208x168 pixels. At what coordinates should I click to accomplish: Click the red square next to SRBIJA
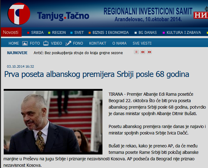pyautogui.click(x=28, y=33)
